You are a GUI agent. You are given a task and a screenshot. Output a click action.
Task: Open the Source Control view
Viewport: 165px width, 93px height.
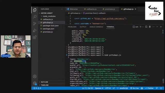tap(35, 24)
